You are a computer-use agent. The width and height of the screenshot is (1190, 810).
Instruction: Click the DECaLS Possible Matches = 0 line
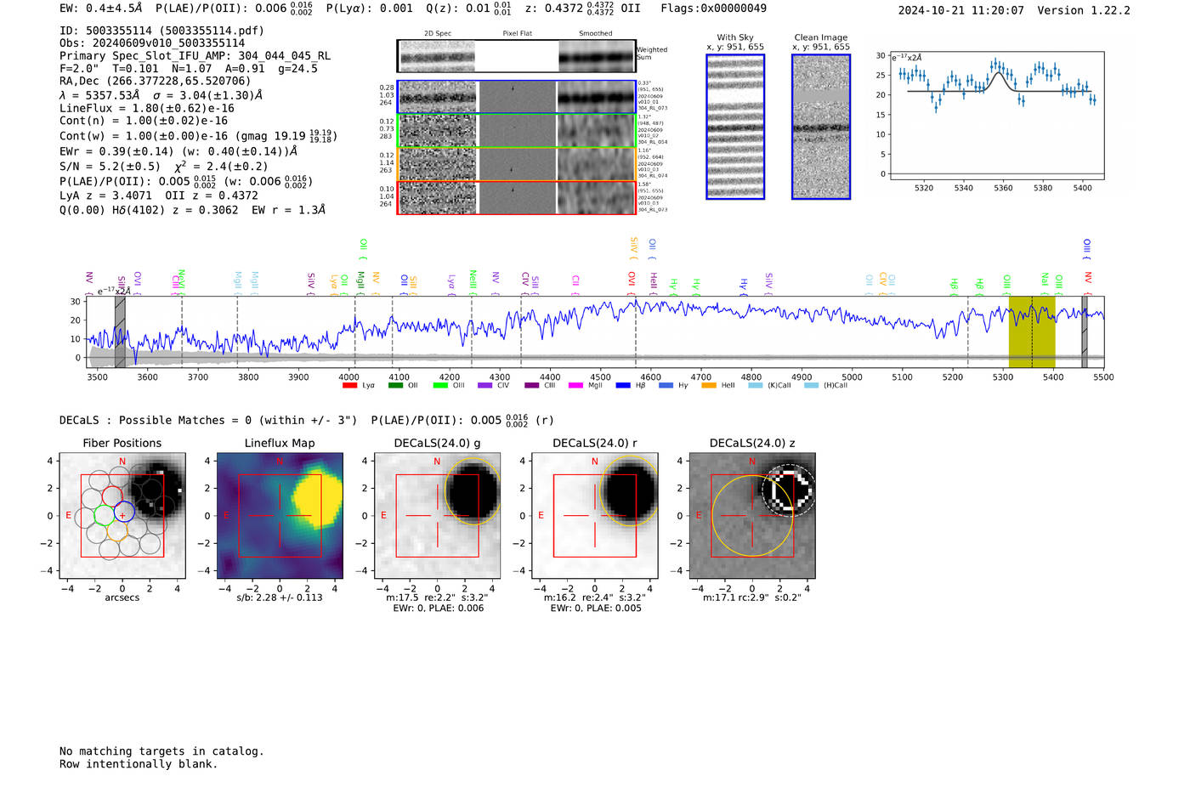point(208,421)
